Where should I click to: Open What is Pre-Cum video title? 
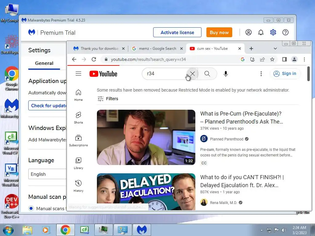241,118
